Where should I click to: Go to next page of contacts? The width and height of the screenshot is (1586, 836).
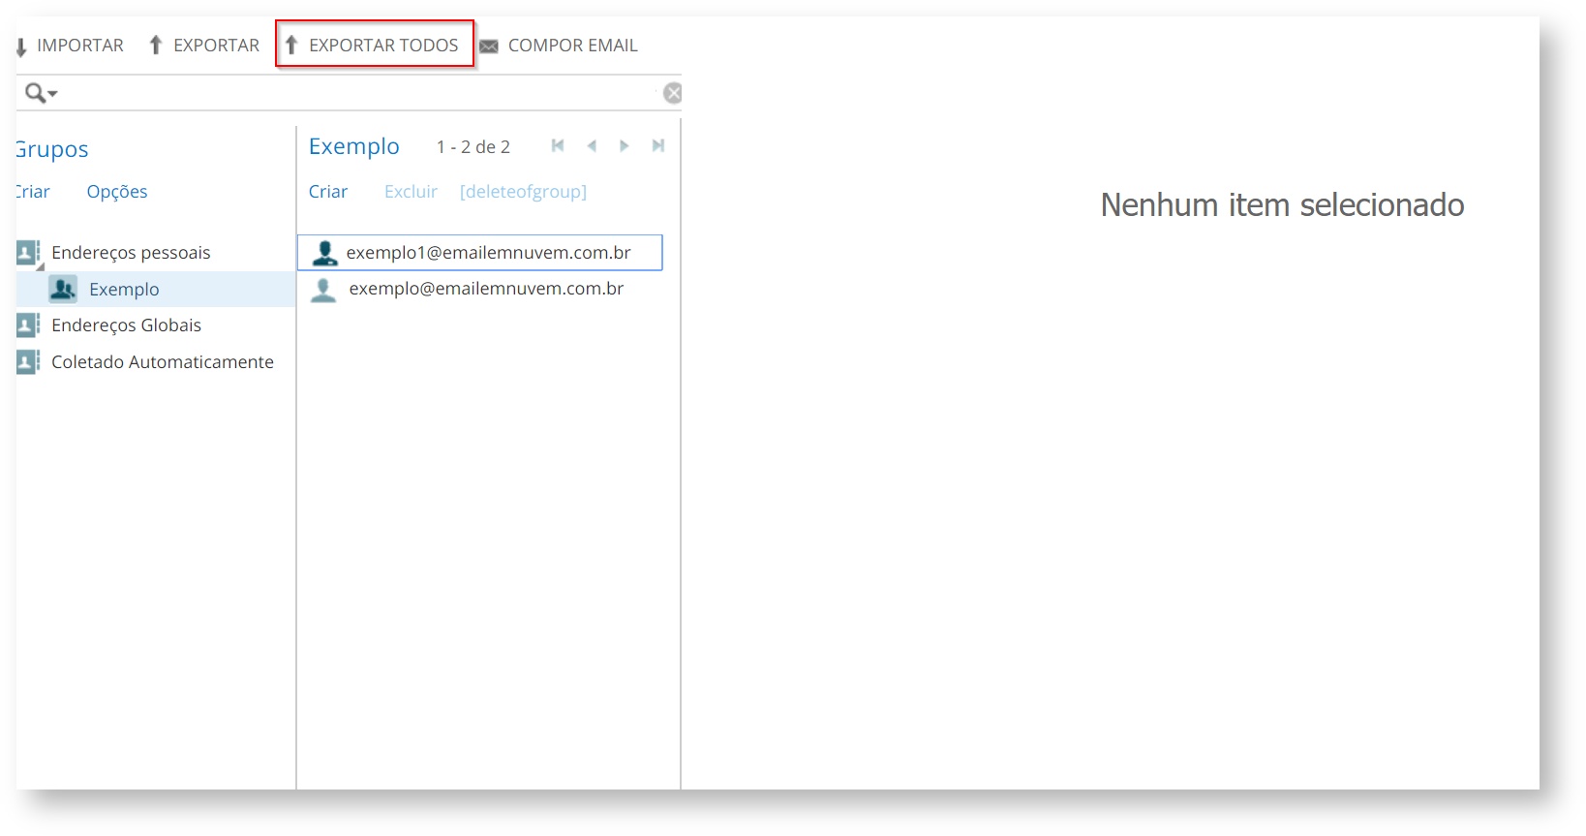[x=625, y=146]
